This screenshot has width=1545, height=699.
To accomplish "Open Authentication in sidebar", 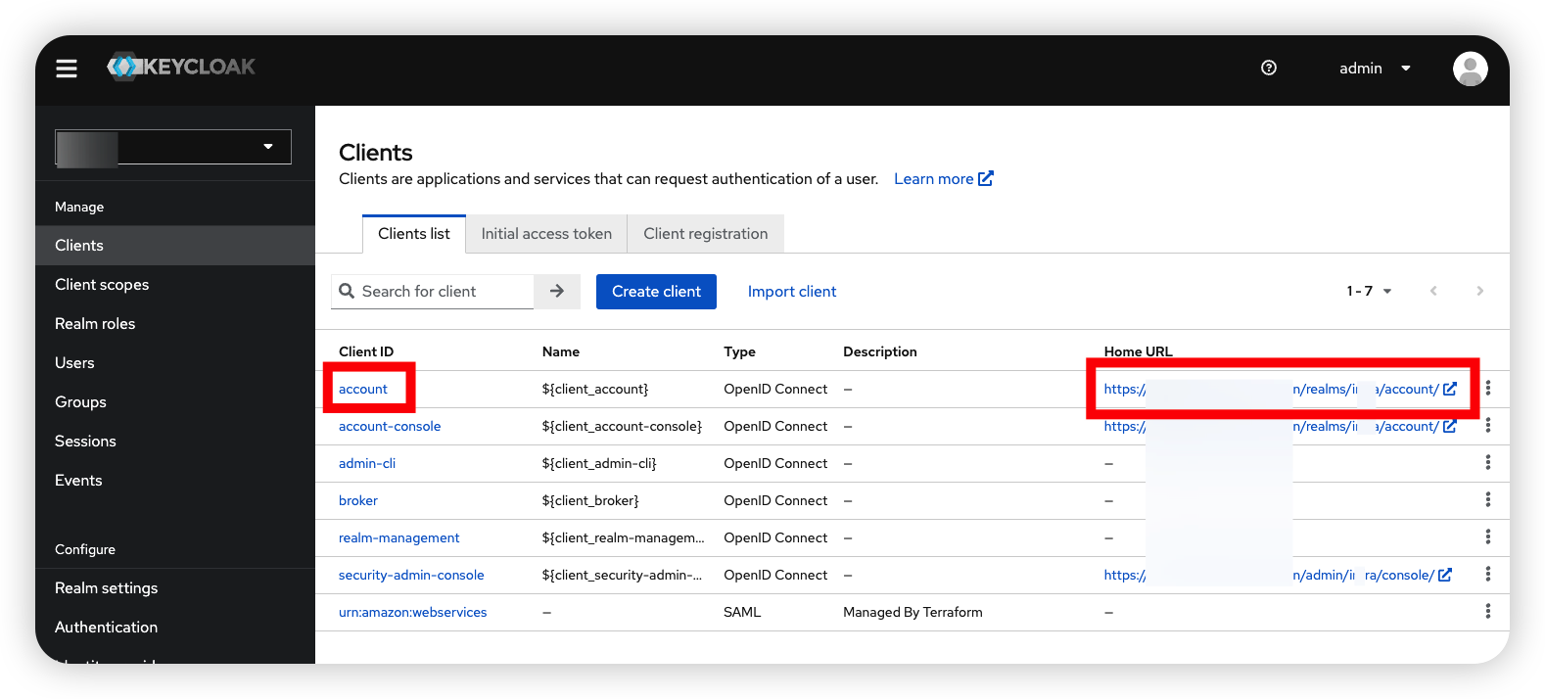I will click(x=175, y=628).
